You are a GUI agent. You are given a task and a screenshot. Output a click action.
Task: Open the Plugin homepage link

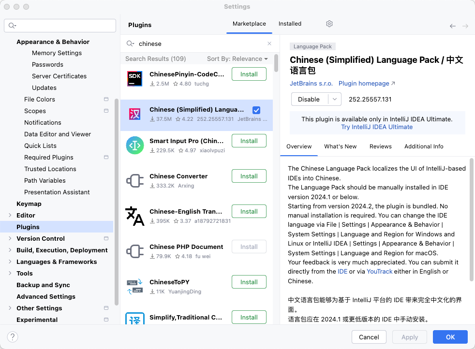pyautogui.click(x=367, y=83)
